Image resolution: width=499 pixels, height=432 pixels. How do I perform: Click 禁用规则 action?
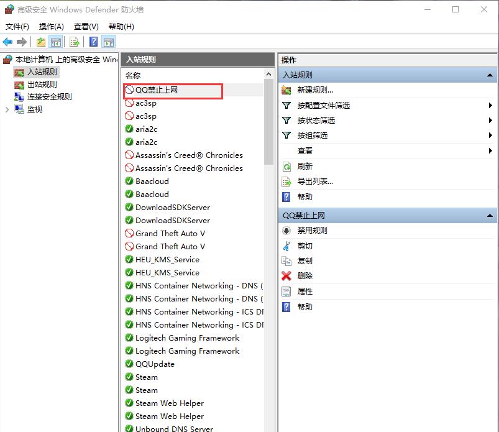click(x=312, y=231)
